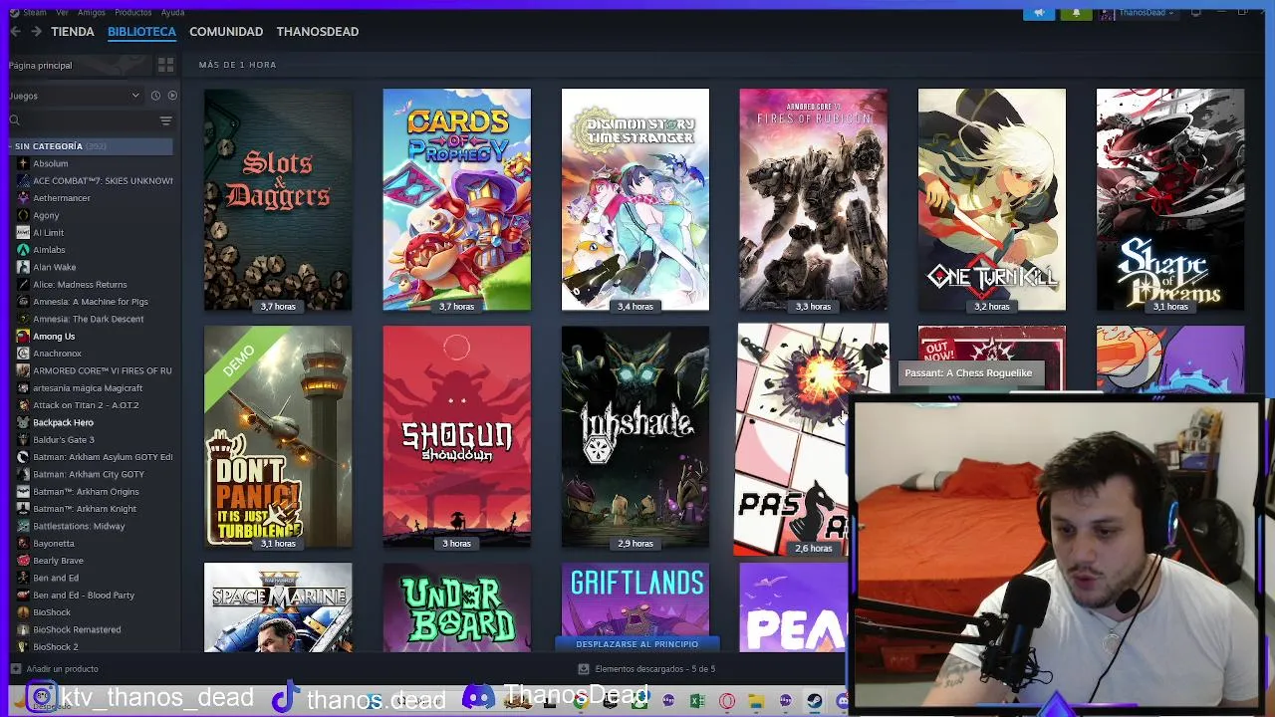Sort the game list by recent activity clock icon

tap(155, 96)
